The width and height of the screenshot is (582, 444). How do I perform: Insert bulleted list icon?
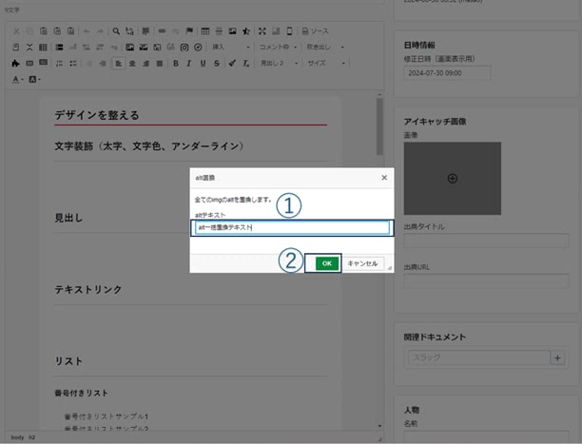(x=72, y=64)
